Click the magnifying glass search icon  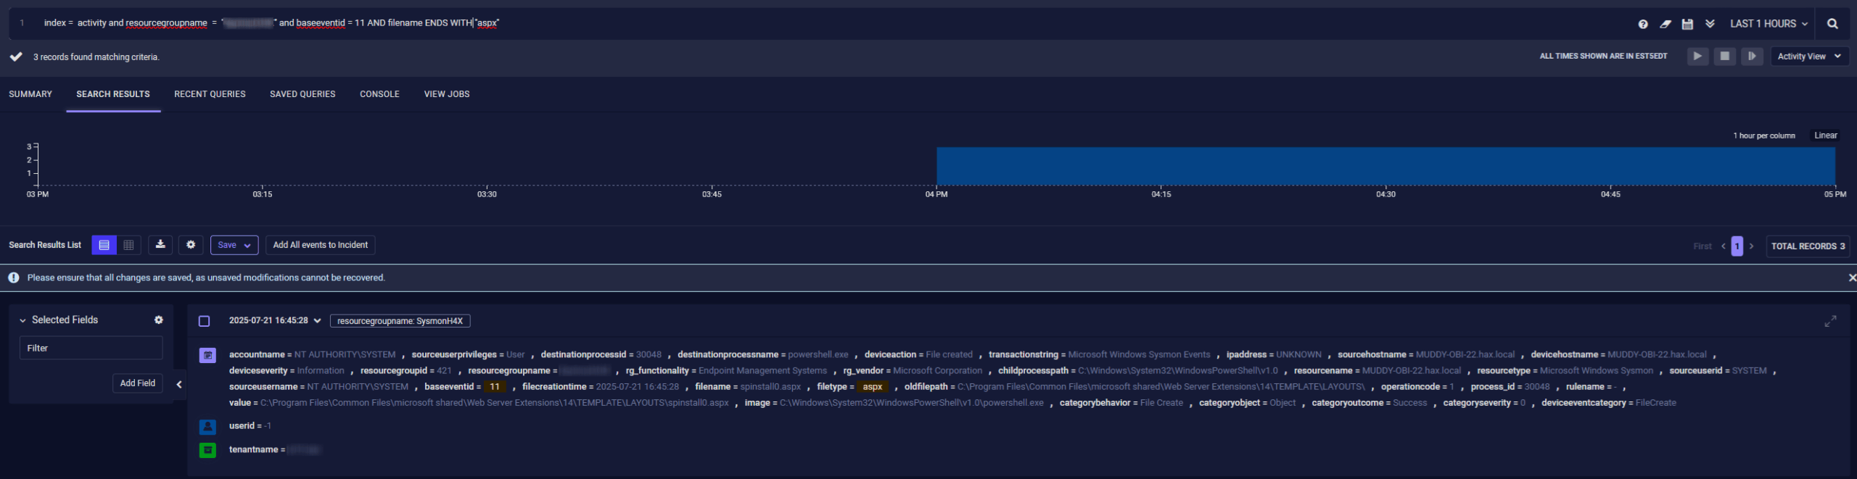click(1832, 24)
